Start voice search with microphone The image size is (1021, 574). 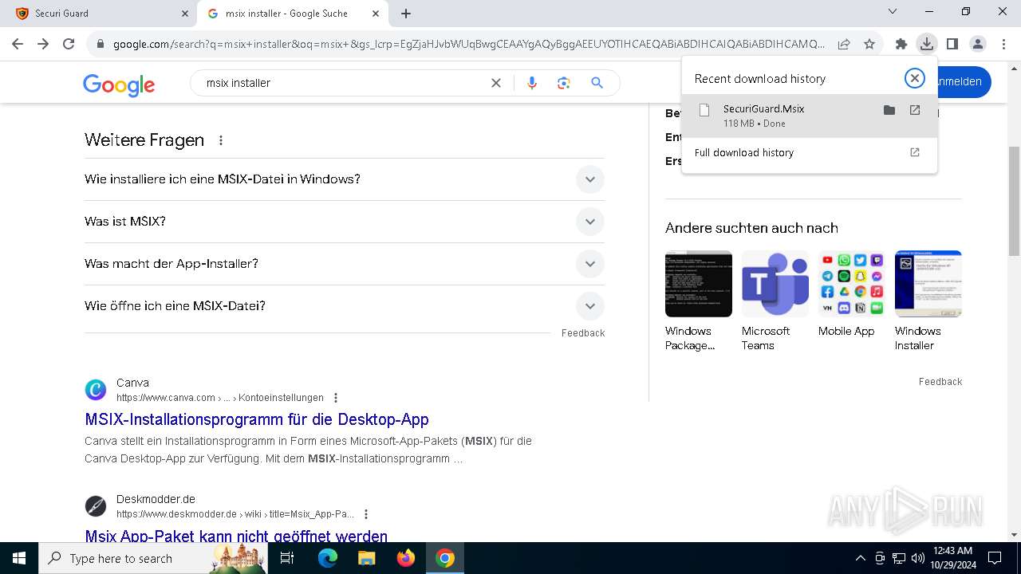tap(532, 83)
